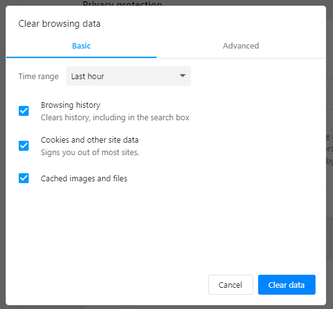Screen dimensions: 333x309
Task: Click the checkmark icon next to Cached images
Action: coord(24,178)
